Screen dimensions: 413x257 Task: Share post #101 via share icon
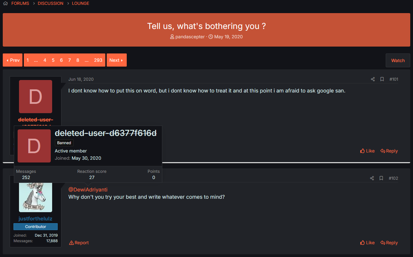[x=373, y=79]
